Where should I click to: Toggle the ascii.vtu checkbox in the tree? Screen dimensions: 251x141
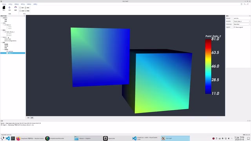coord(7,51)
